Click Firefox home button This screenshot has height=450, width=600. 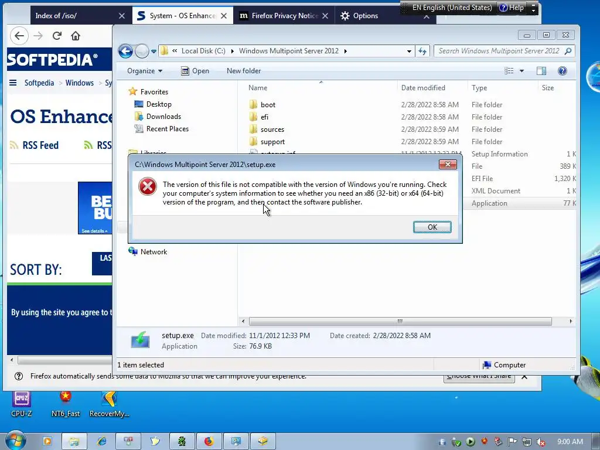coord(76,36)
